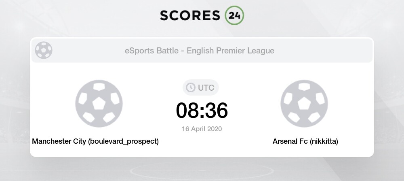
Task: Toggle the UTC timezone label
Action: tap(206, 88)
